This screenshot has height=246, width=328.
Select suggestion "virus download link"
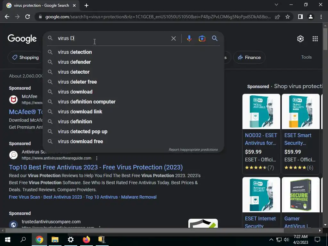pyautogui.click(x=133, y=112)
